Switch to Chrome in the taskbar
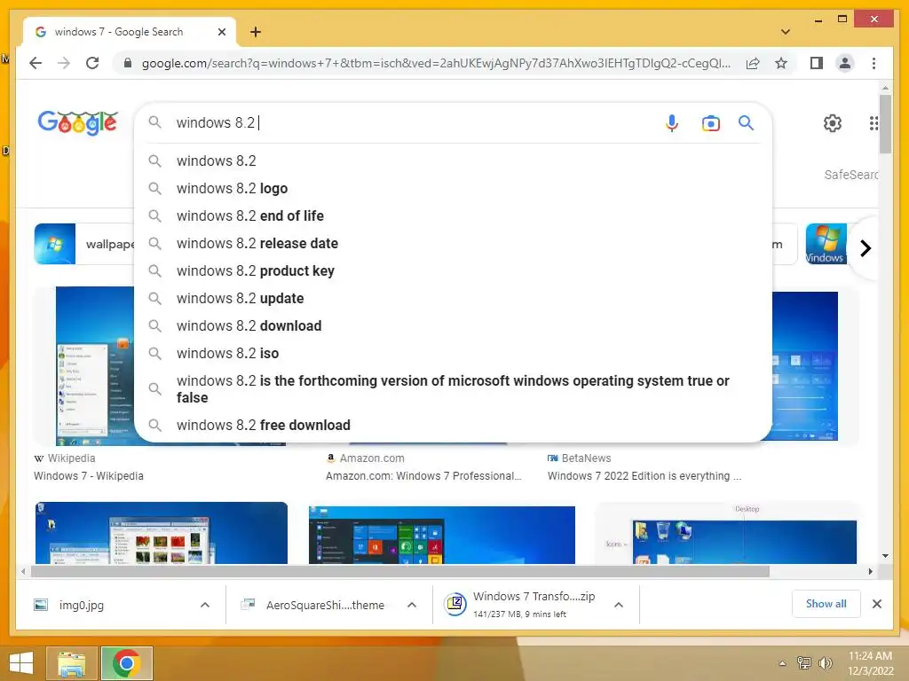This screenshot has width=909, height=681. 126,663
